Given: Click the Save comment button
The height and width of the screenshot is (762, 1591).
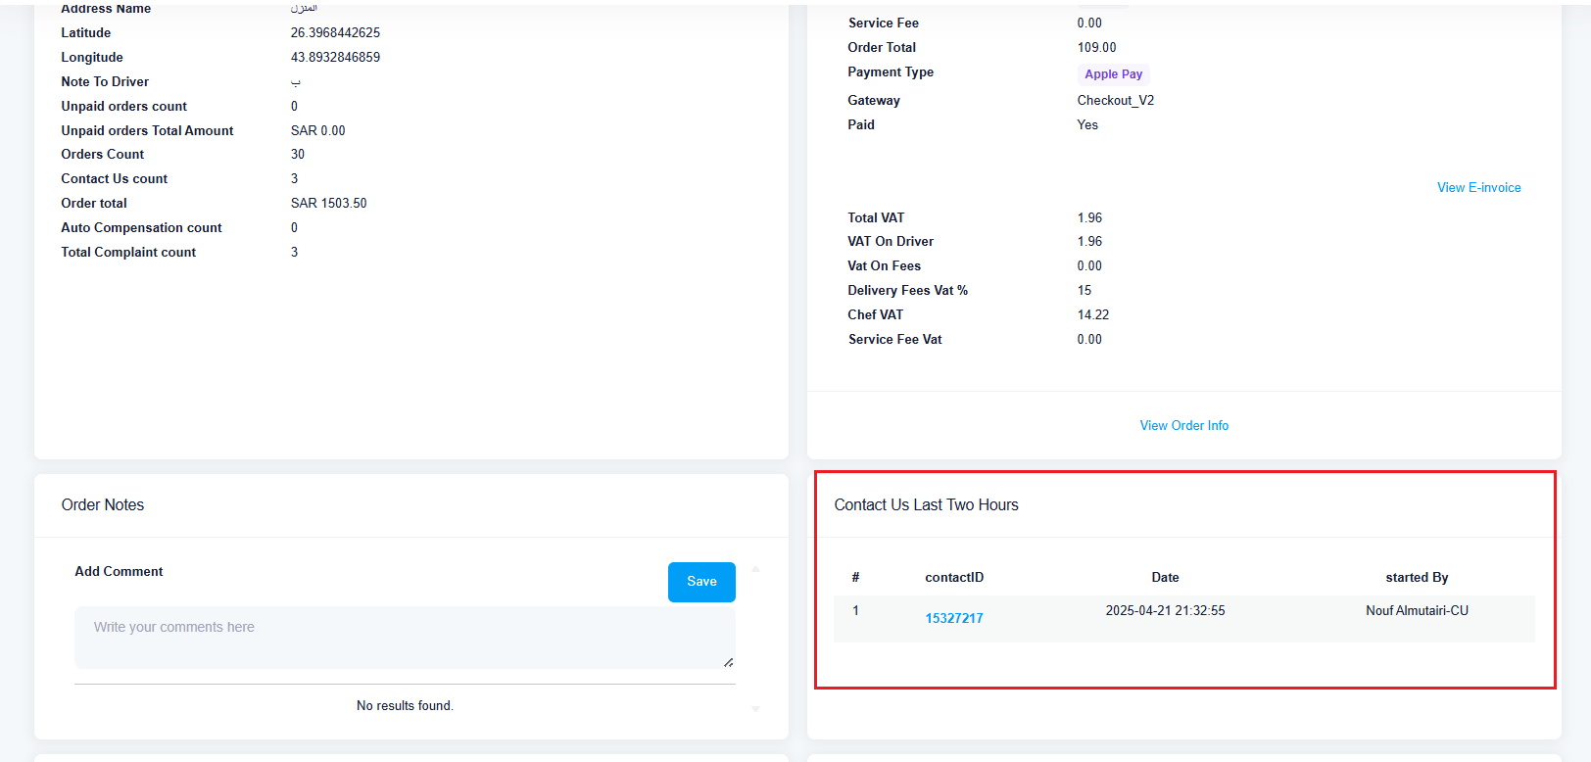Looking at the screenshot, I should click(x=701, y=582).
